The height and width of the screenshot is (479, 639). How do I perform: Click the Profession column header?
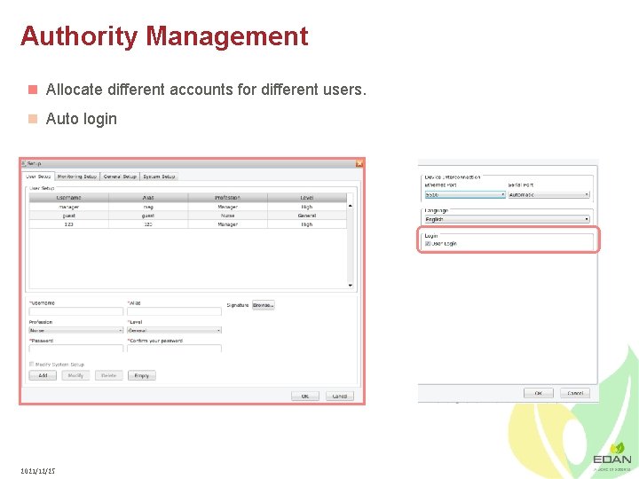coord(228,198)
